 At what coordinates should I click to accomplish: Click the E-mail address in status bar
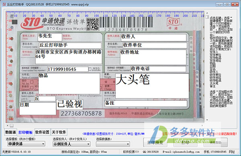[181, 152]
